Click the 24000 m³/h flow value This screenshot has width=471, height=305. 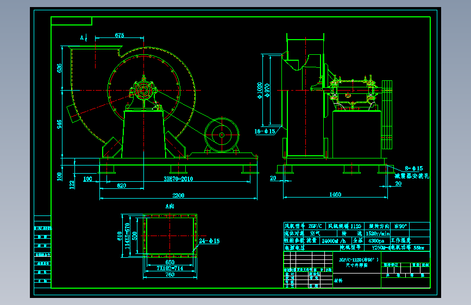coord(334,241)
